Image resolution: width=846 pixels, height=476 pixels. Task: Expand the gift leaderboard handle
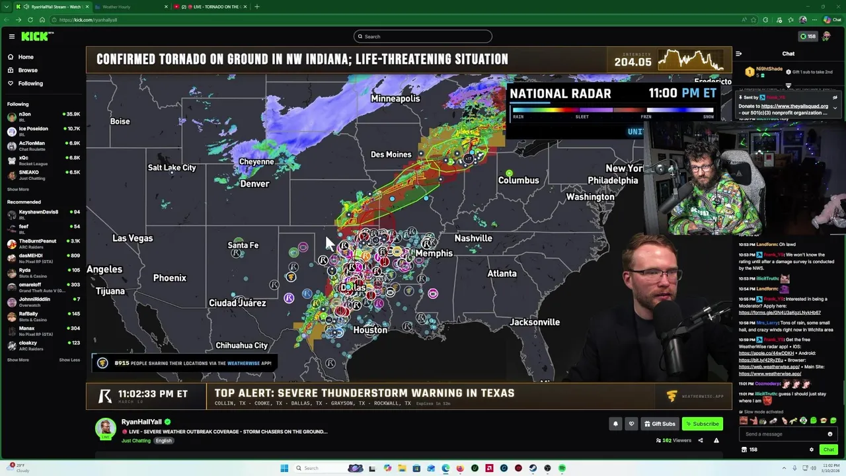[x=788, y=86]
